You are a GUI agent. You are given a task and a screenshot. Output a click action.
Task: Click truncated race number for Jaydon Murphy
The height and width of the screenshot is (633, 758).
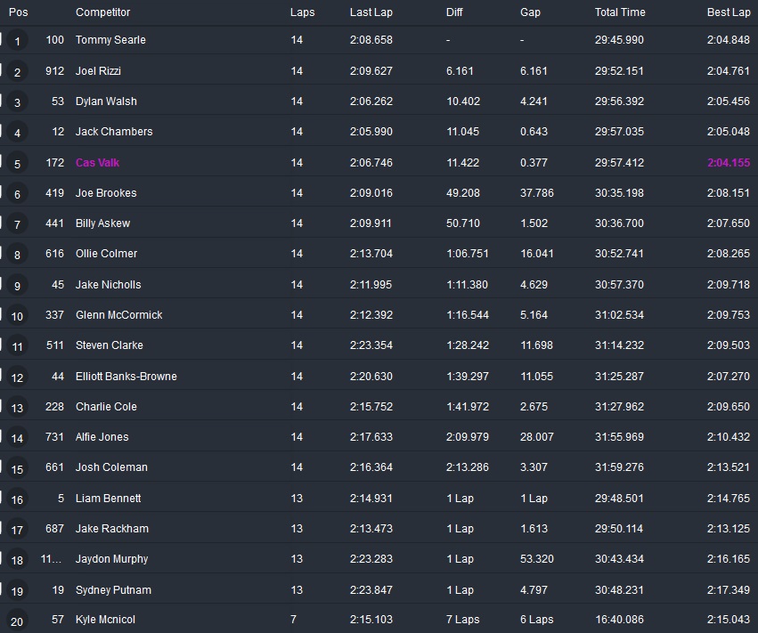coord(53,559)
